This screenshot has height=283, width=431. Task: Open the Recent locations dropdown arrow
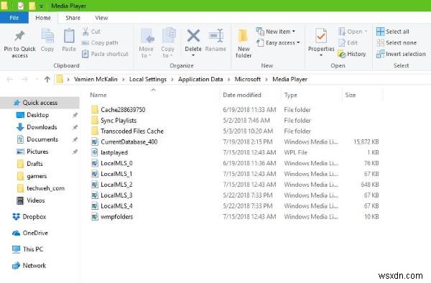(x=37, y=80)
